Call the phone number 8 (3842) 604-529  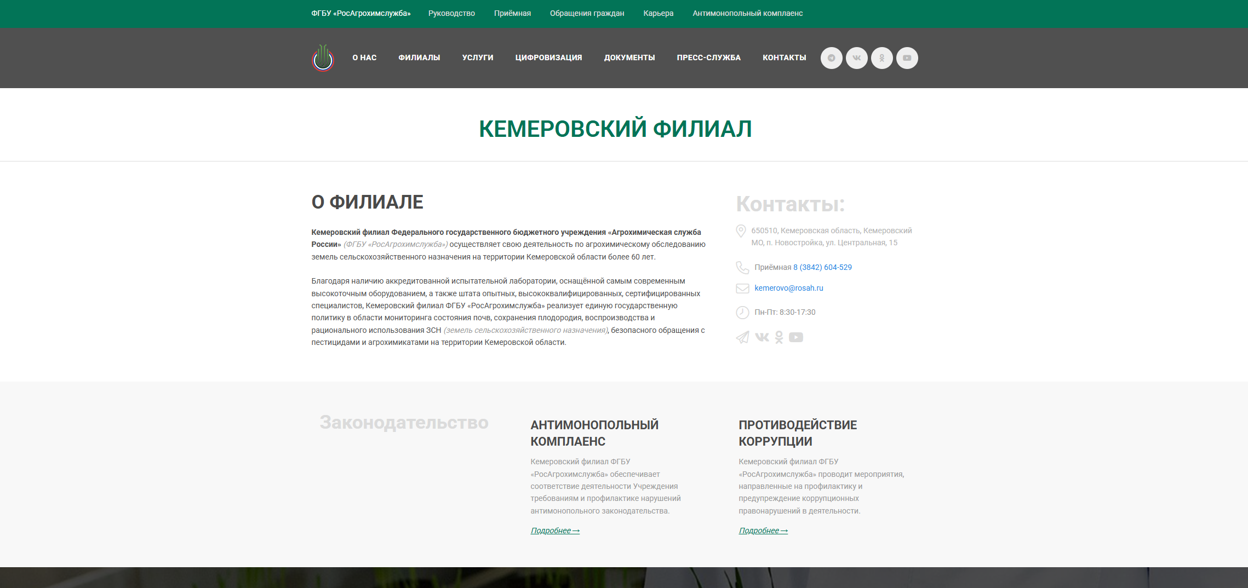822,267
